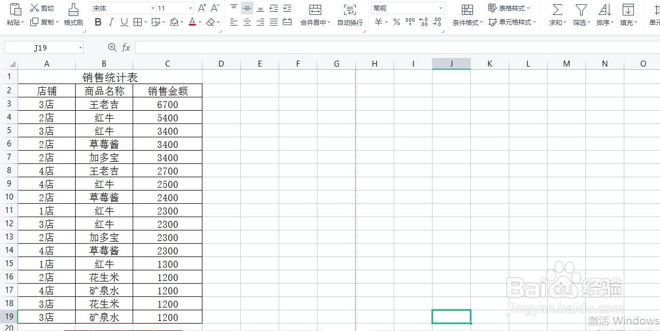Select the title cell 销售统计表
660x331 pixels.
pos(110,77)
